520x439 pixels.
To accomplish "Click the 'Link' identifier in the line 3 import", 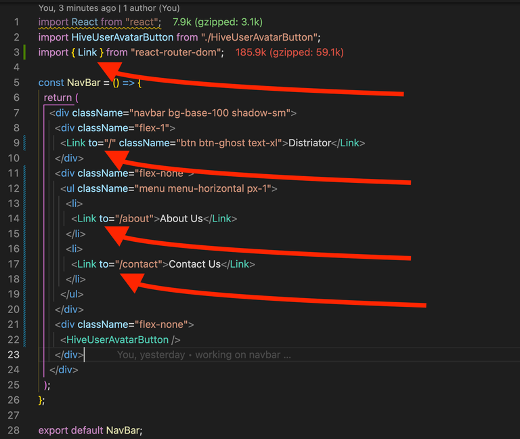I will [87, 52].
